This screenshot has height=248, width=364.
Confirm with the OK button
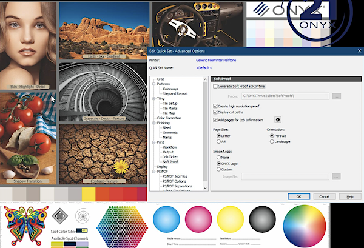click(298, 196)
